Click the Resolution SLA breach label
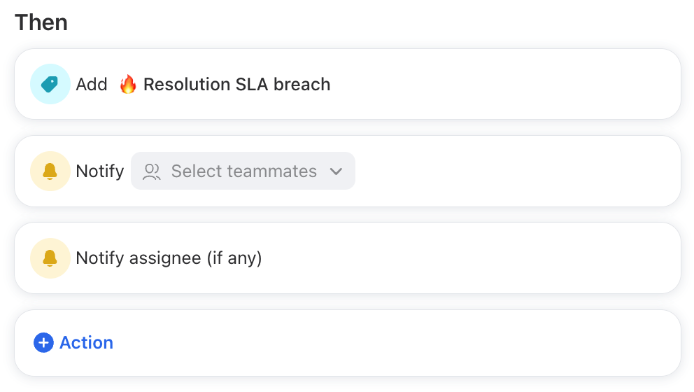 pyautogui.click(x=236, y=84)
